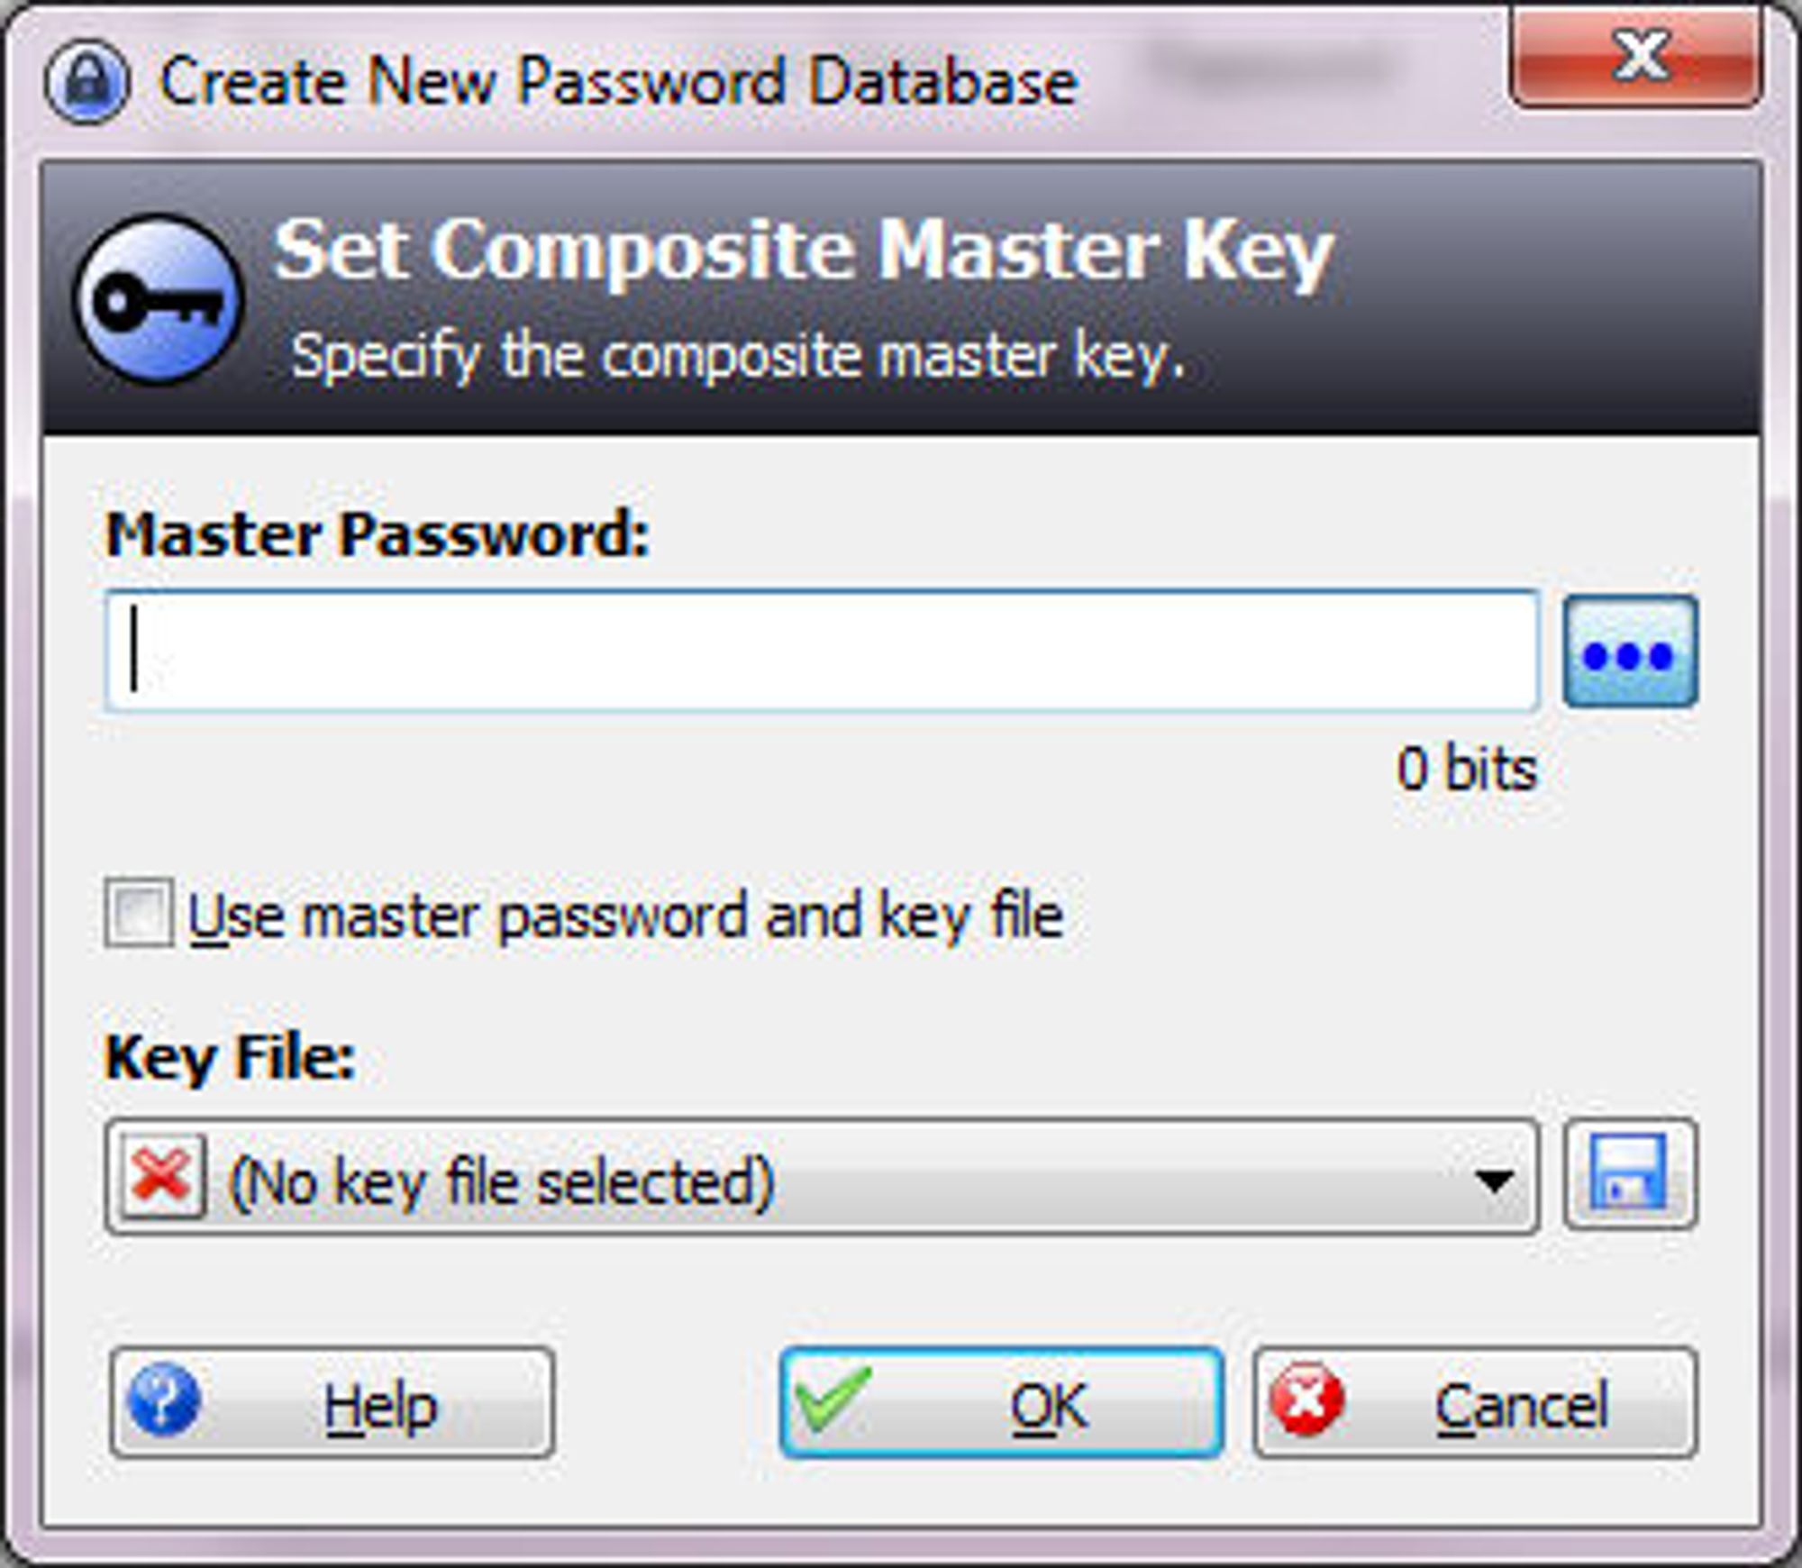This screenshot has width=1802, height=1568.
Task: Click the red X icon beside No key file
Action: tap(163, 1176)
